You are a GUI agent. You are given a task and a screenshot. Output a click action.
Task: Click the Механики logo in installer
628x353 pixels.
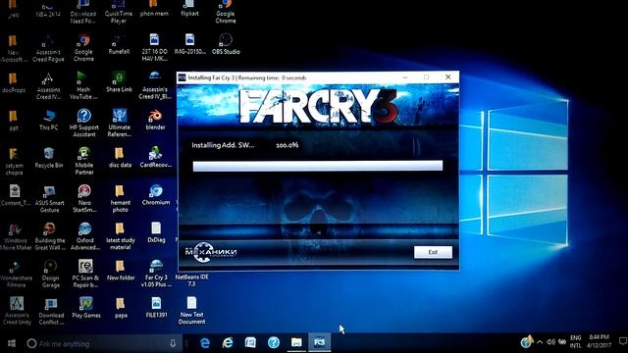tap(211, 252)
